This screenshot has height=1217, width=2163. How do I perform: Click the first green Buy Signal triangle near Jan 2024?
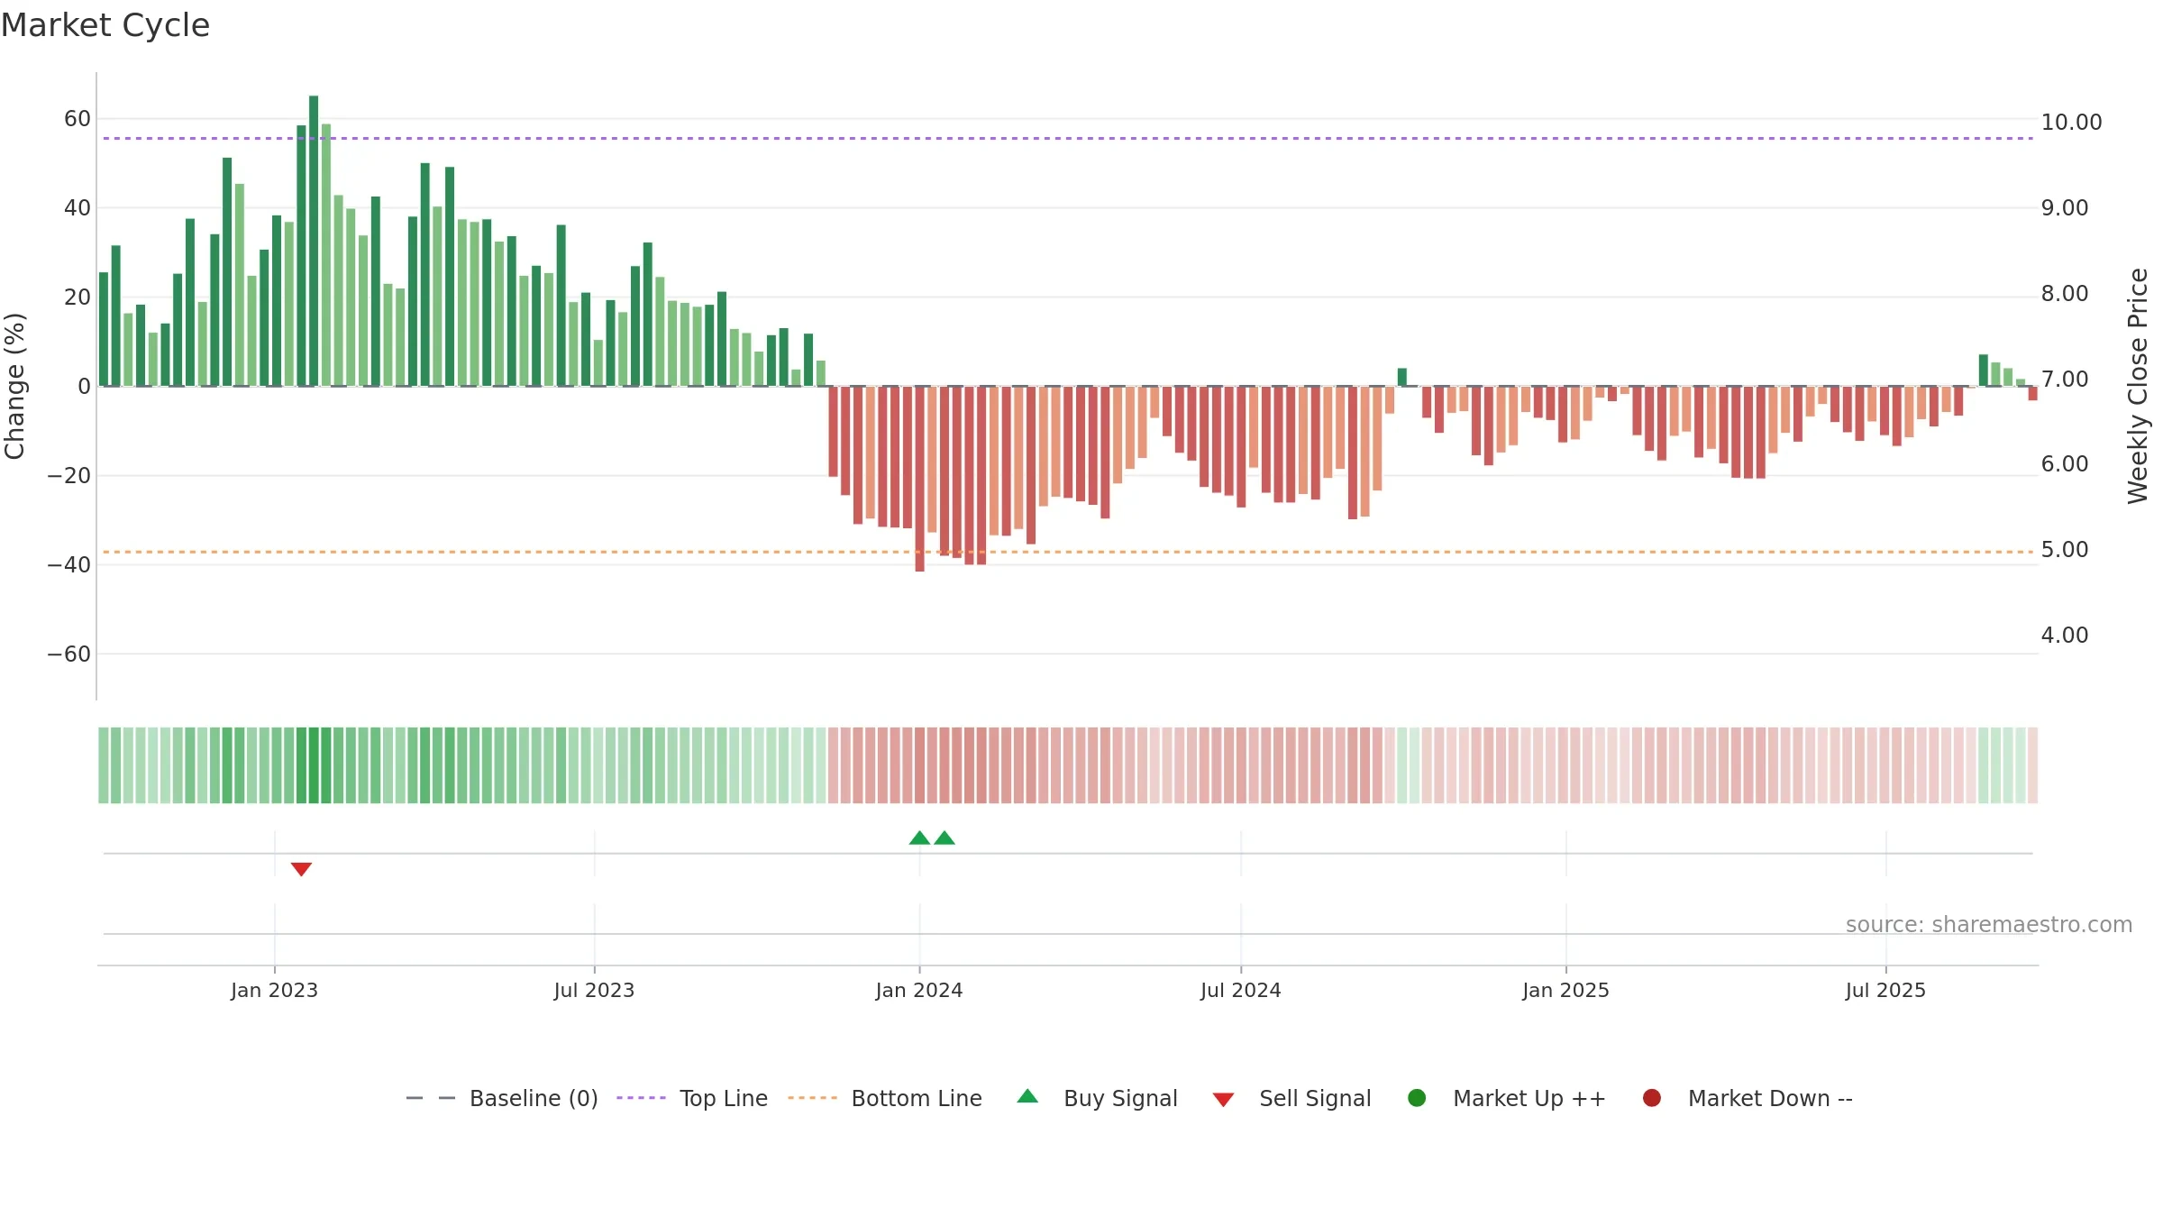pyautogui.click(x=919, y=837)
